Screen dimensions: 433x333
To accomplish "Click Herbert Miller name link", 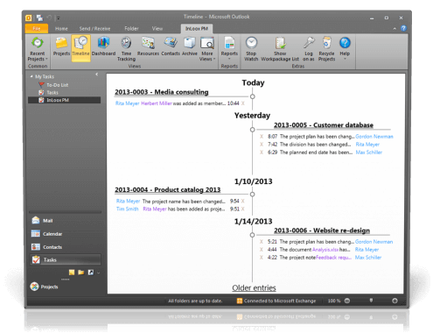I will pyautogui.click(x=157, y=103).
